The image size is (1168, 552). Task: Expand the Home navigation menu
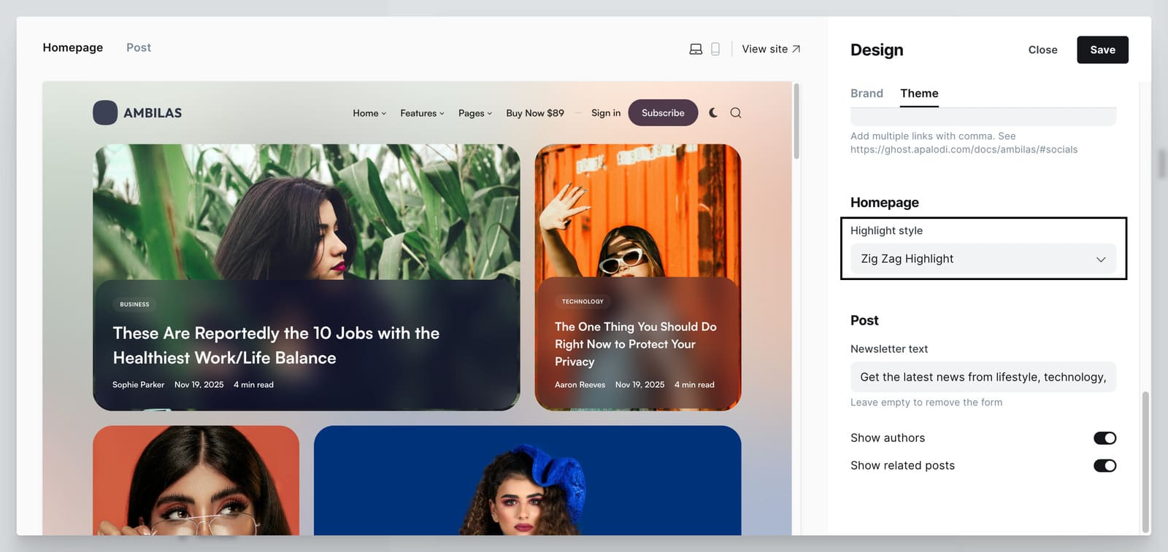(x=369, y=113)
